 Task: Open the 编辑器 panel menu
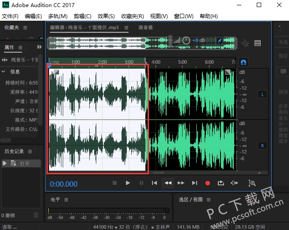(x=126, y=27)
